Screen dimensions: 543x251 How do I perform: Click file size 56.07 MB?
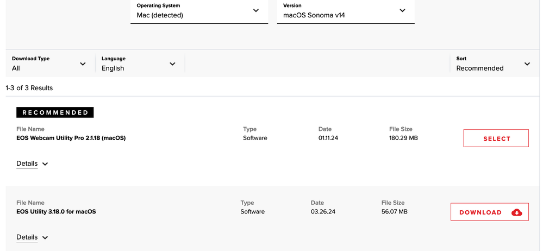click(x=395, y=211)
